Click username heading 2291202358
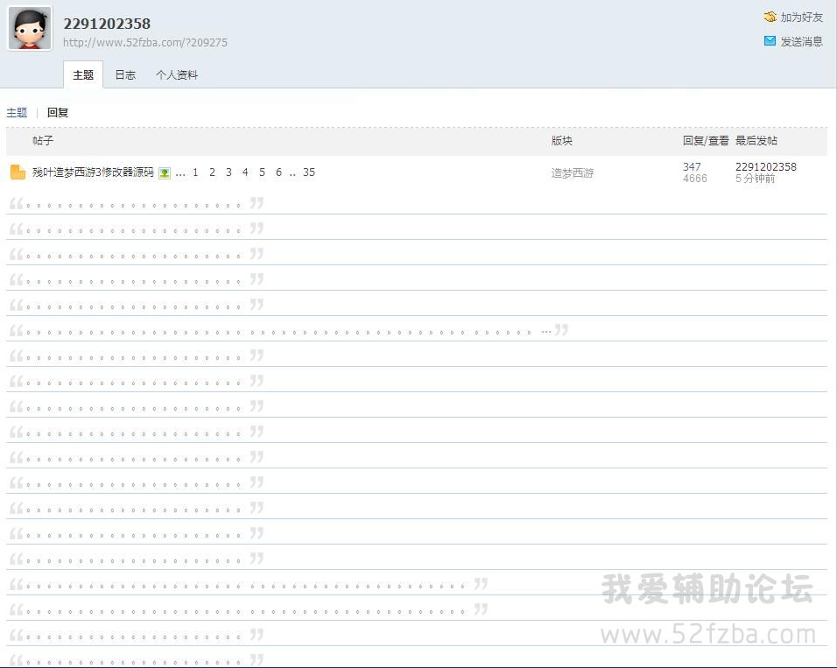This screenshot has width=837, height=668. pos(107,24)
